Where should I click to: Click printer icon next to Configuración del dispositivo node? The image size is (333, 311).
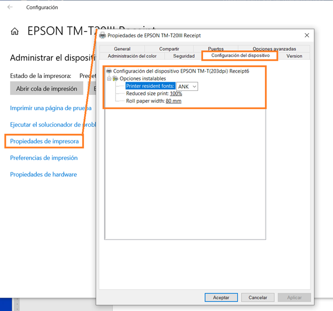pyautogui.click(x=109, y=71)
